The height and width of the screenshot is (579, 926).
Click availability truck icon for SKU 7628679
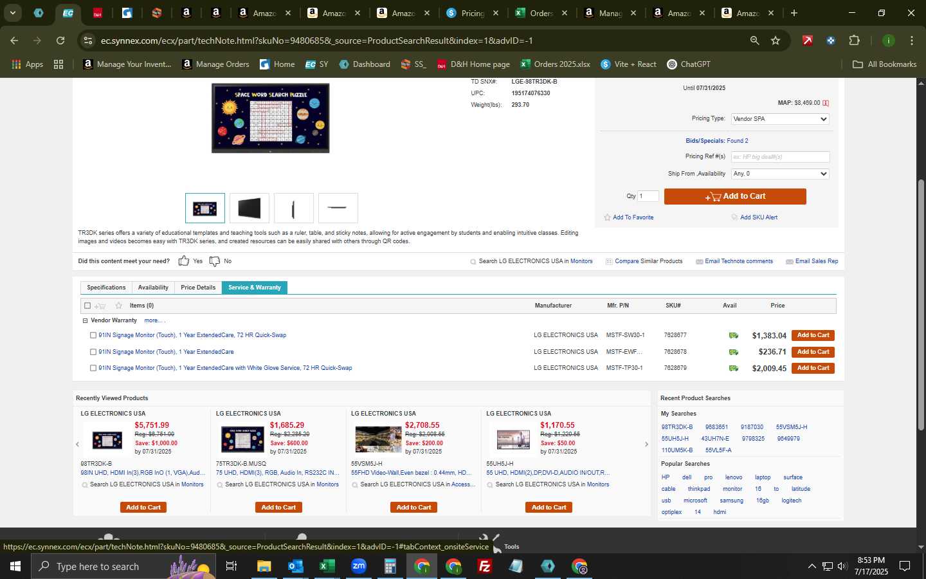coord(733,368)
